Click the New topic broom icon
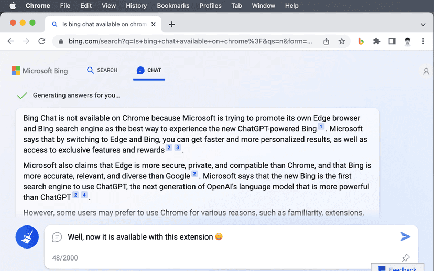 point(27,237)
